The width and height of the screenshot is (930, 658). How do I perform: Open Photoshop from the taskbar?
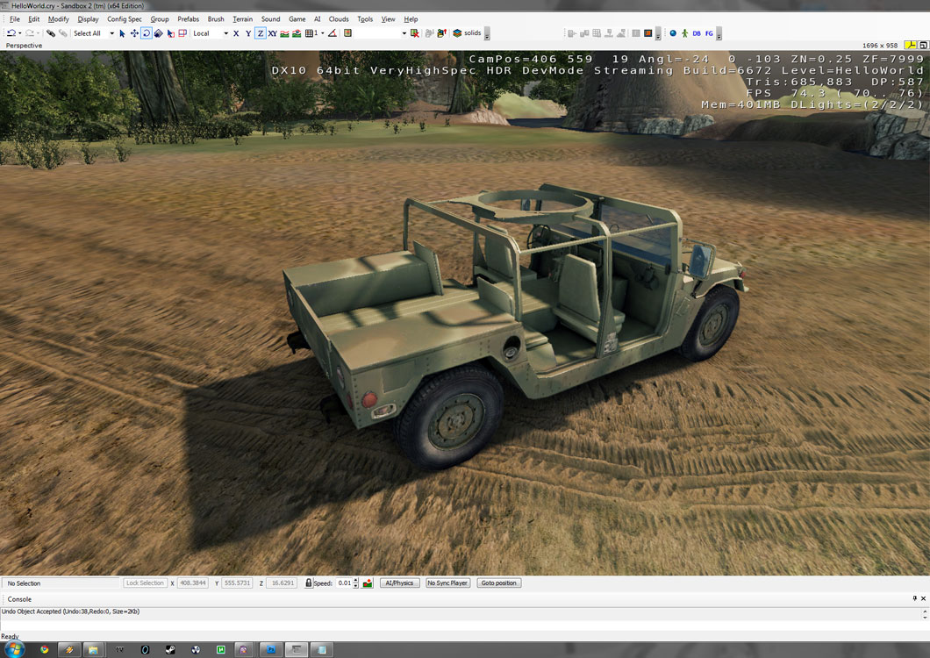270,650
